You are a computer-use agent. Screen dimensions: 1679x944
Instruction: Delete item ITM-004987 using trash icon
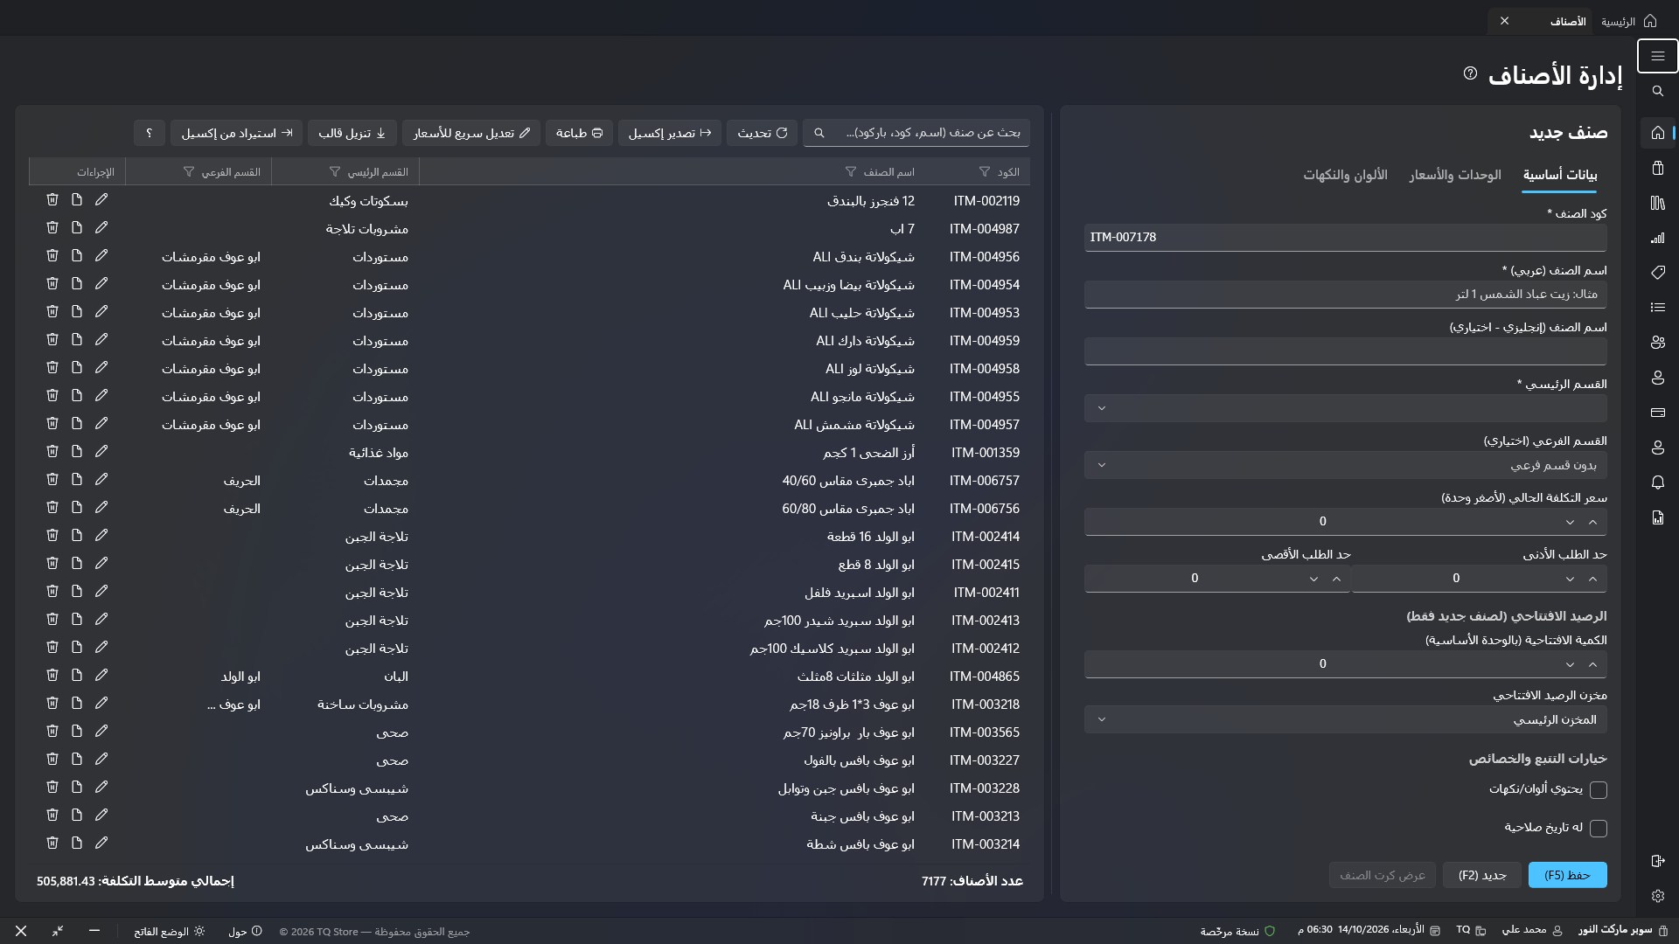[52, 228]
